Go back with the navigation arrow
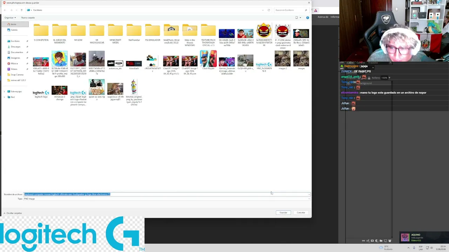 pyautogui.click(x=5, y=10)
